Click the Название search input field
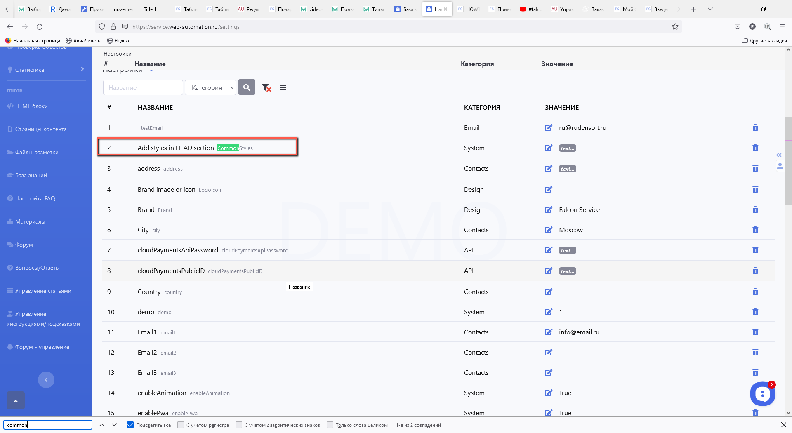Screen dimensions: 792x433 click(x=143, y=87)
